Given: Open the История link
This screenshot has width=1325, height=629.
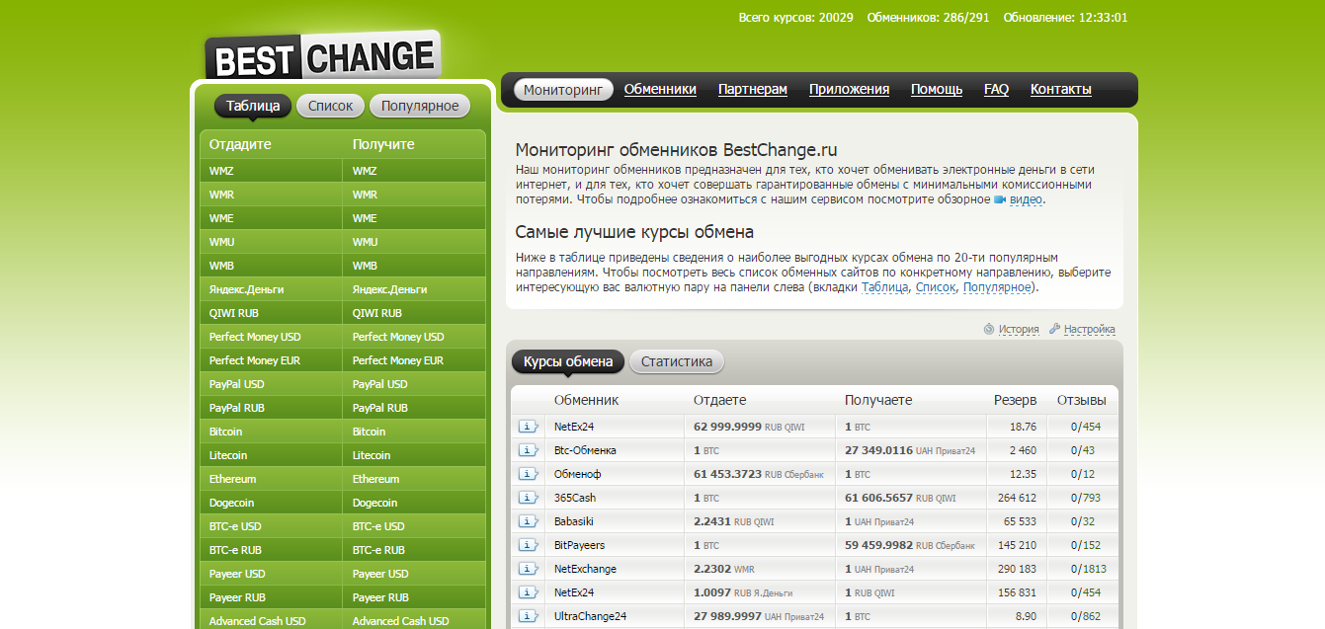Looking at the screenshot, I should [x=1019, y=329].
